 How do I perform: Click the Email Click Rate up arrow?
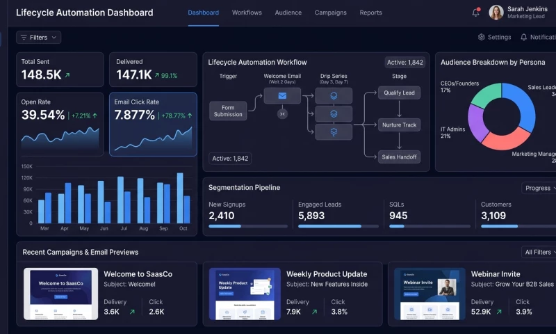190,116
